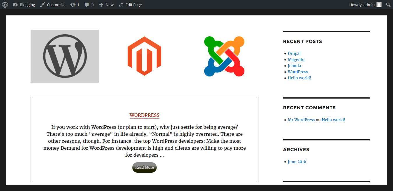Click the Archives heading
The width and height of the screenshot is (393, 191).
tap(296, 150)
